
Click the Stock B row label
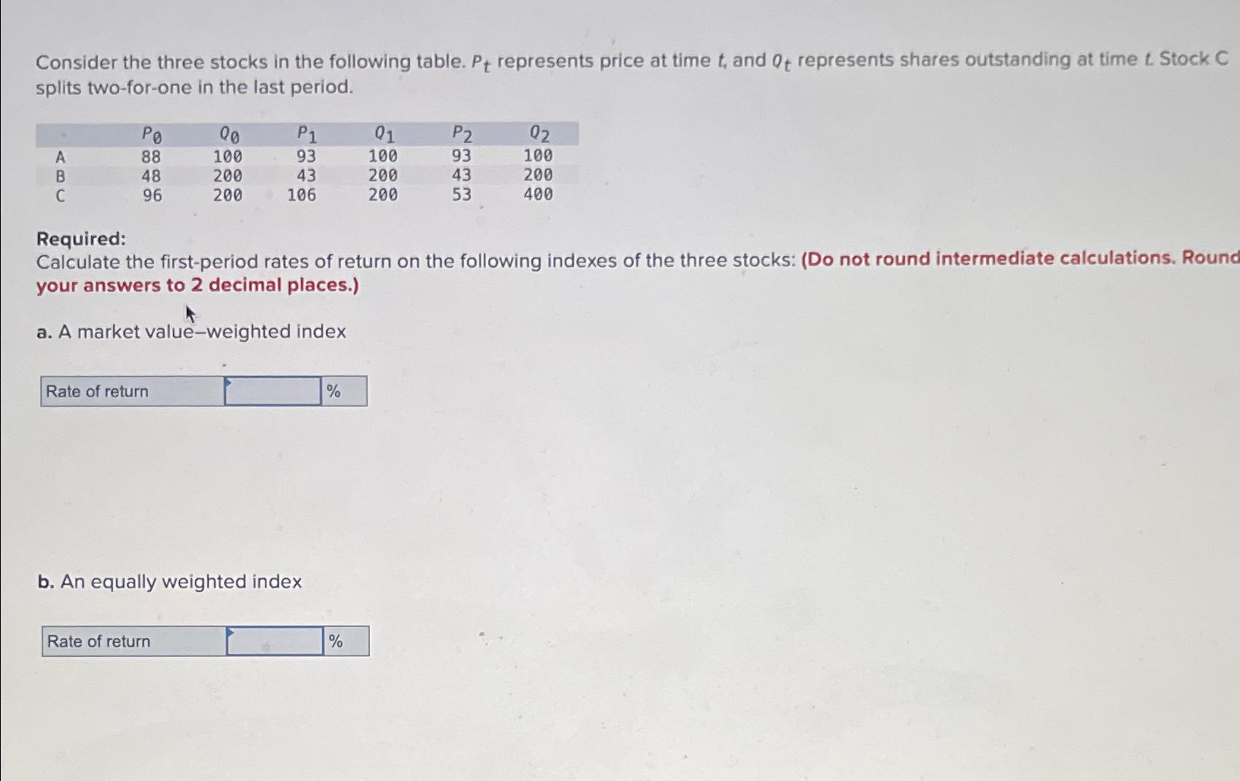coord(61,174)
